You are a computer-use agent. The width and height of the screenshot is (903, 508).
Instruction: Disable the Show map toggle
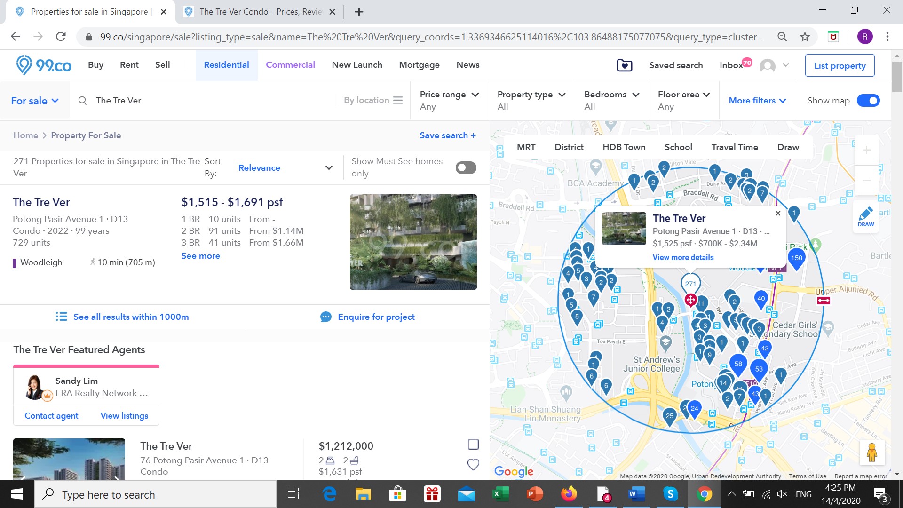pyautogui.click(x=868, y=100)
